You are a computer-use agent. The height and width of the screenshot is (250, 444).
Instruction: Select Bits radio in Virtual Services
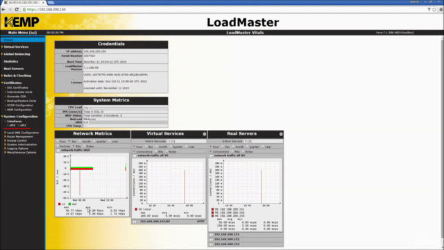[155, 151]
